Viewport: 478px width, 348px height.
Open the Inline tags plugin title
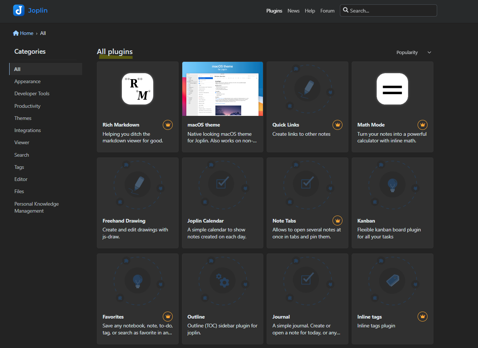pos(369,317)
